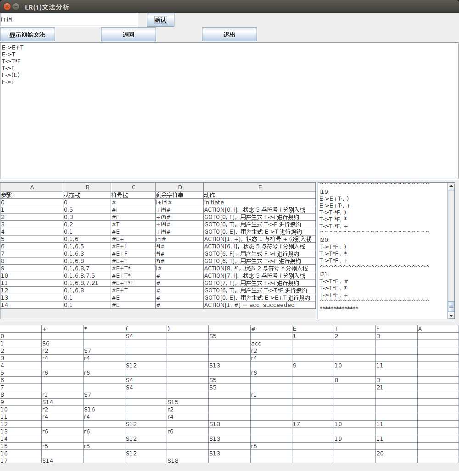This screenshot has width=459, height=471.
Task: Minimize the LR(1)文法分析 window
Action: click(x=16, y=6)
